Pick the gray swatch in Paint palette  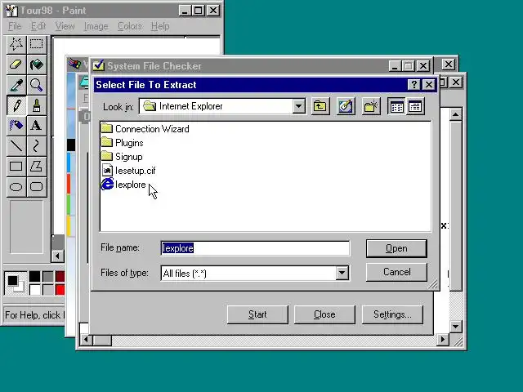pyautogui.click(x=47, y=277)
